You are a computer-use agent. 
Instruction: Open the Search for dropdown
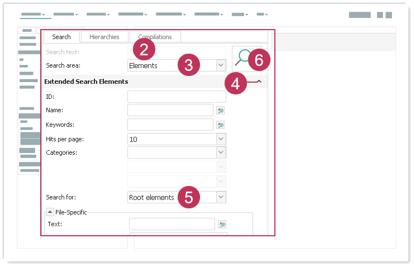pyautogui.click(x=221, y=197)
